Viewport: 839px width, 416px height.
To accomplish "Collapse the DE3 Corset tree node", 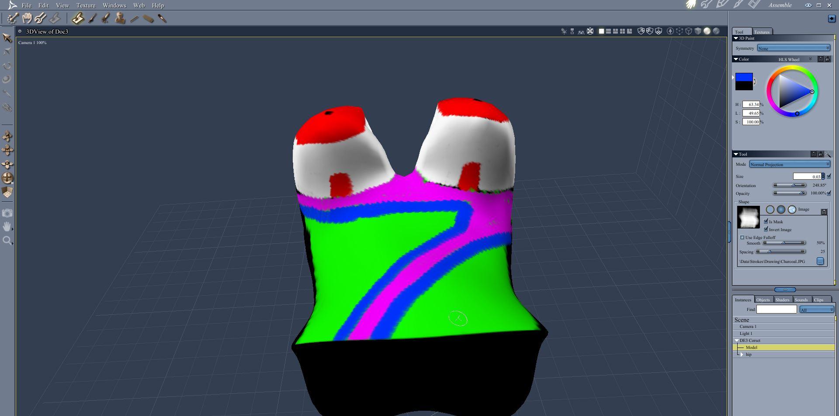I will tap(737, 341).
